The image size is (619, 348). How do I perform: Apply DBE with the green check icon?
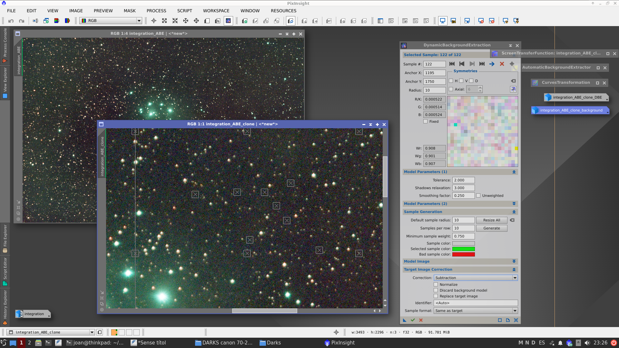413,320
